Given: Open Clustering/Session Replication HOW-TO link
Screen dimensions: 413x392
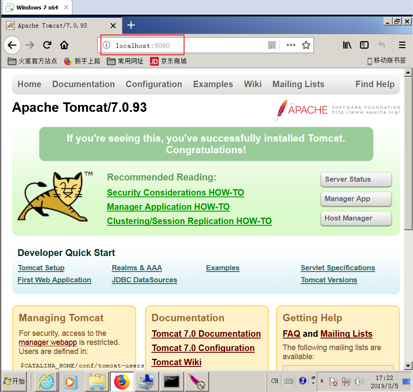Looking at the screenshot, I should 189,221.
